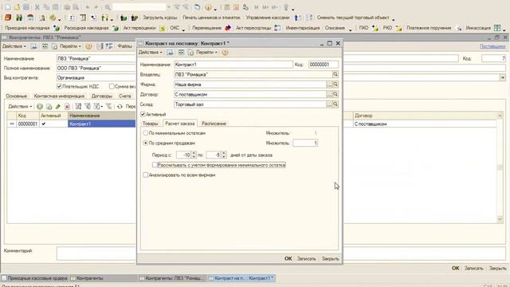510x287 pixels.
Task: Click the help question icon in Контрагенты window toolbar
Action: 88,46
